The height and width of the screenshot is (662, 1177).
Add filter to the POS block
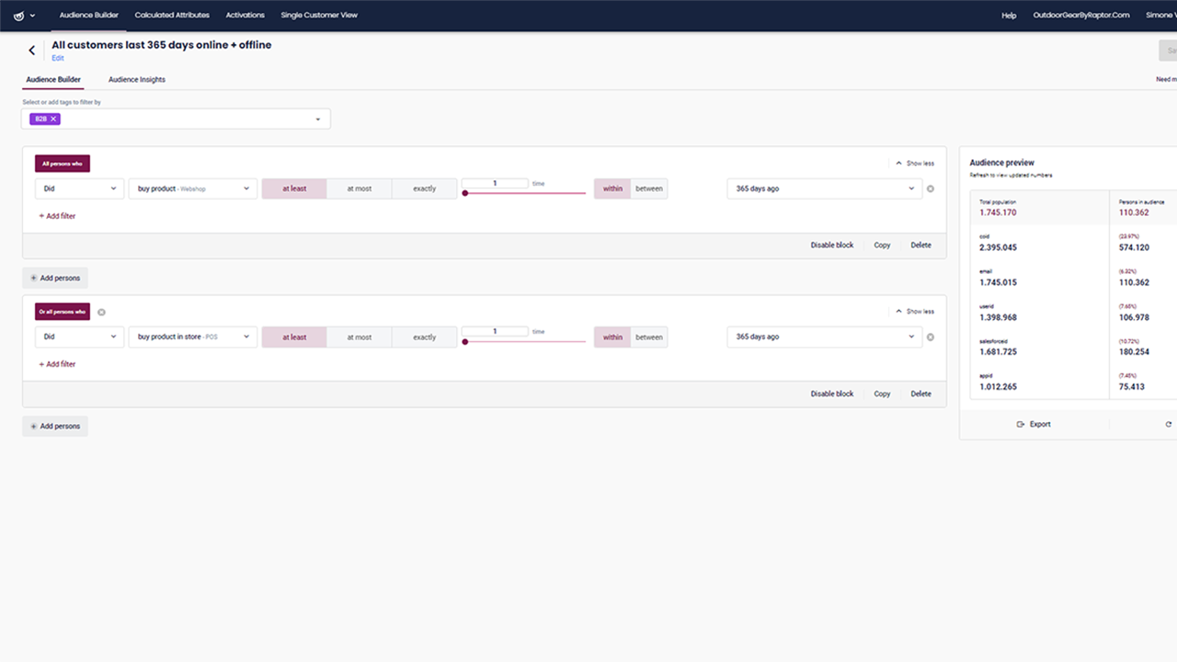point(57,364)
